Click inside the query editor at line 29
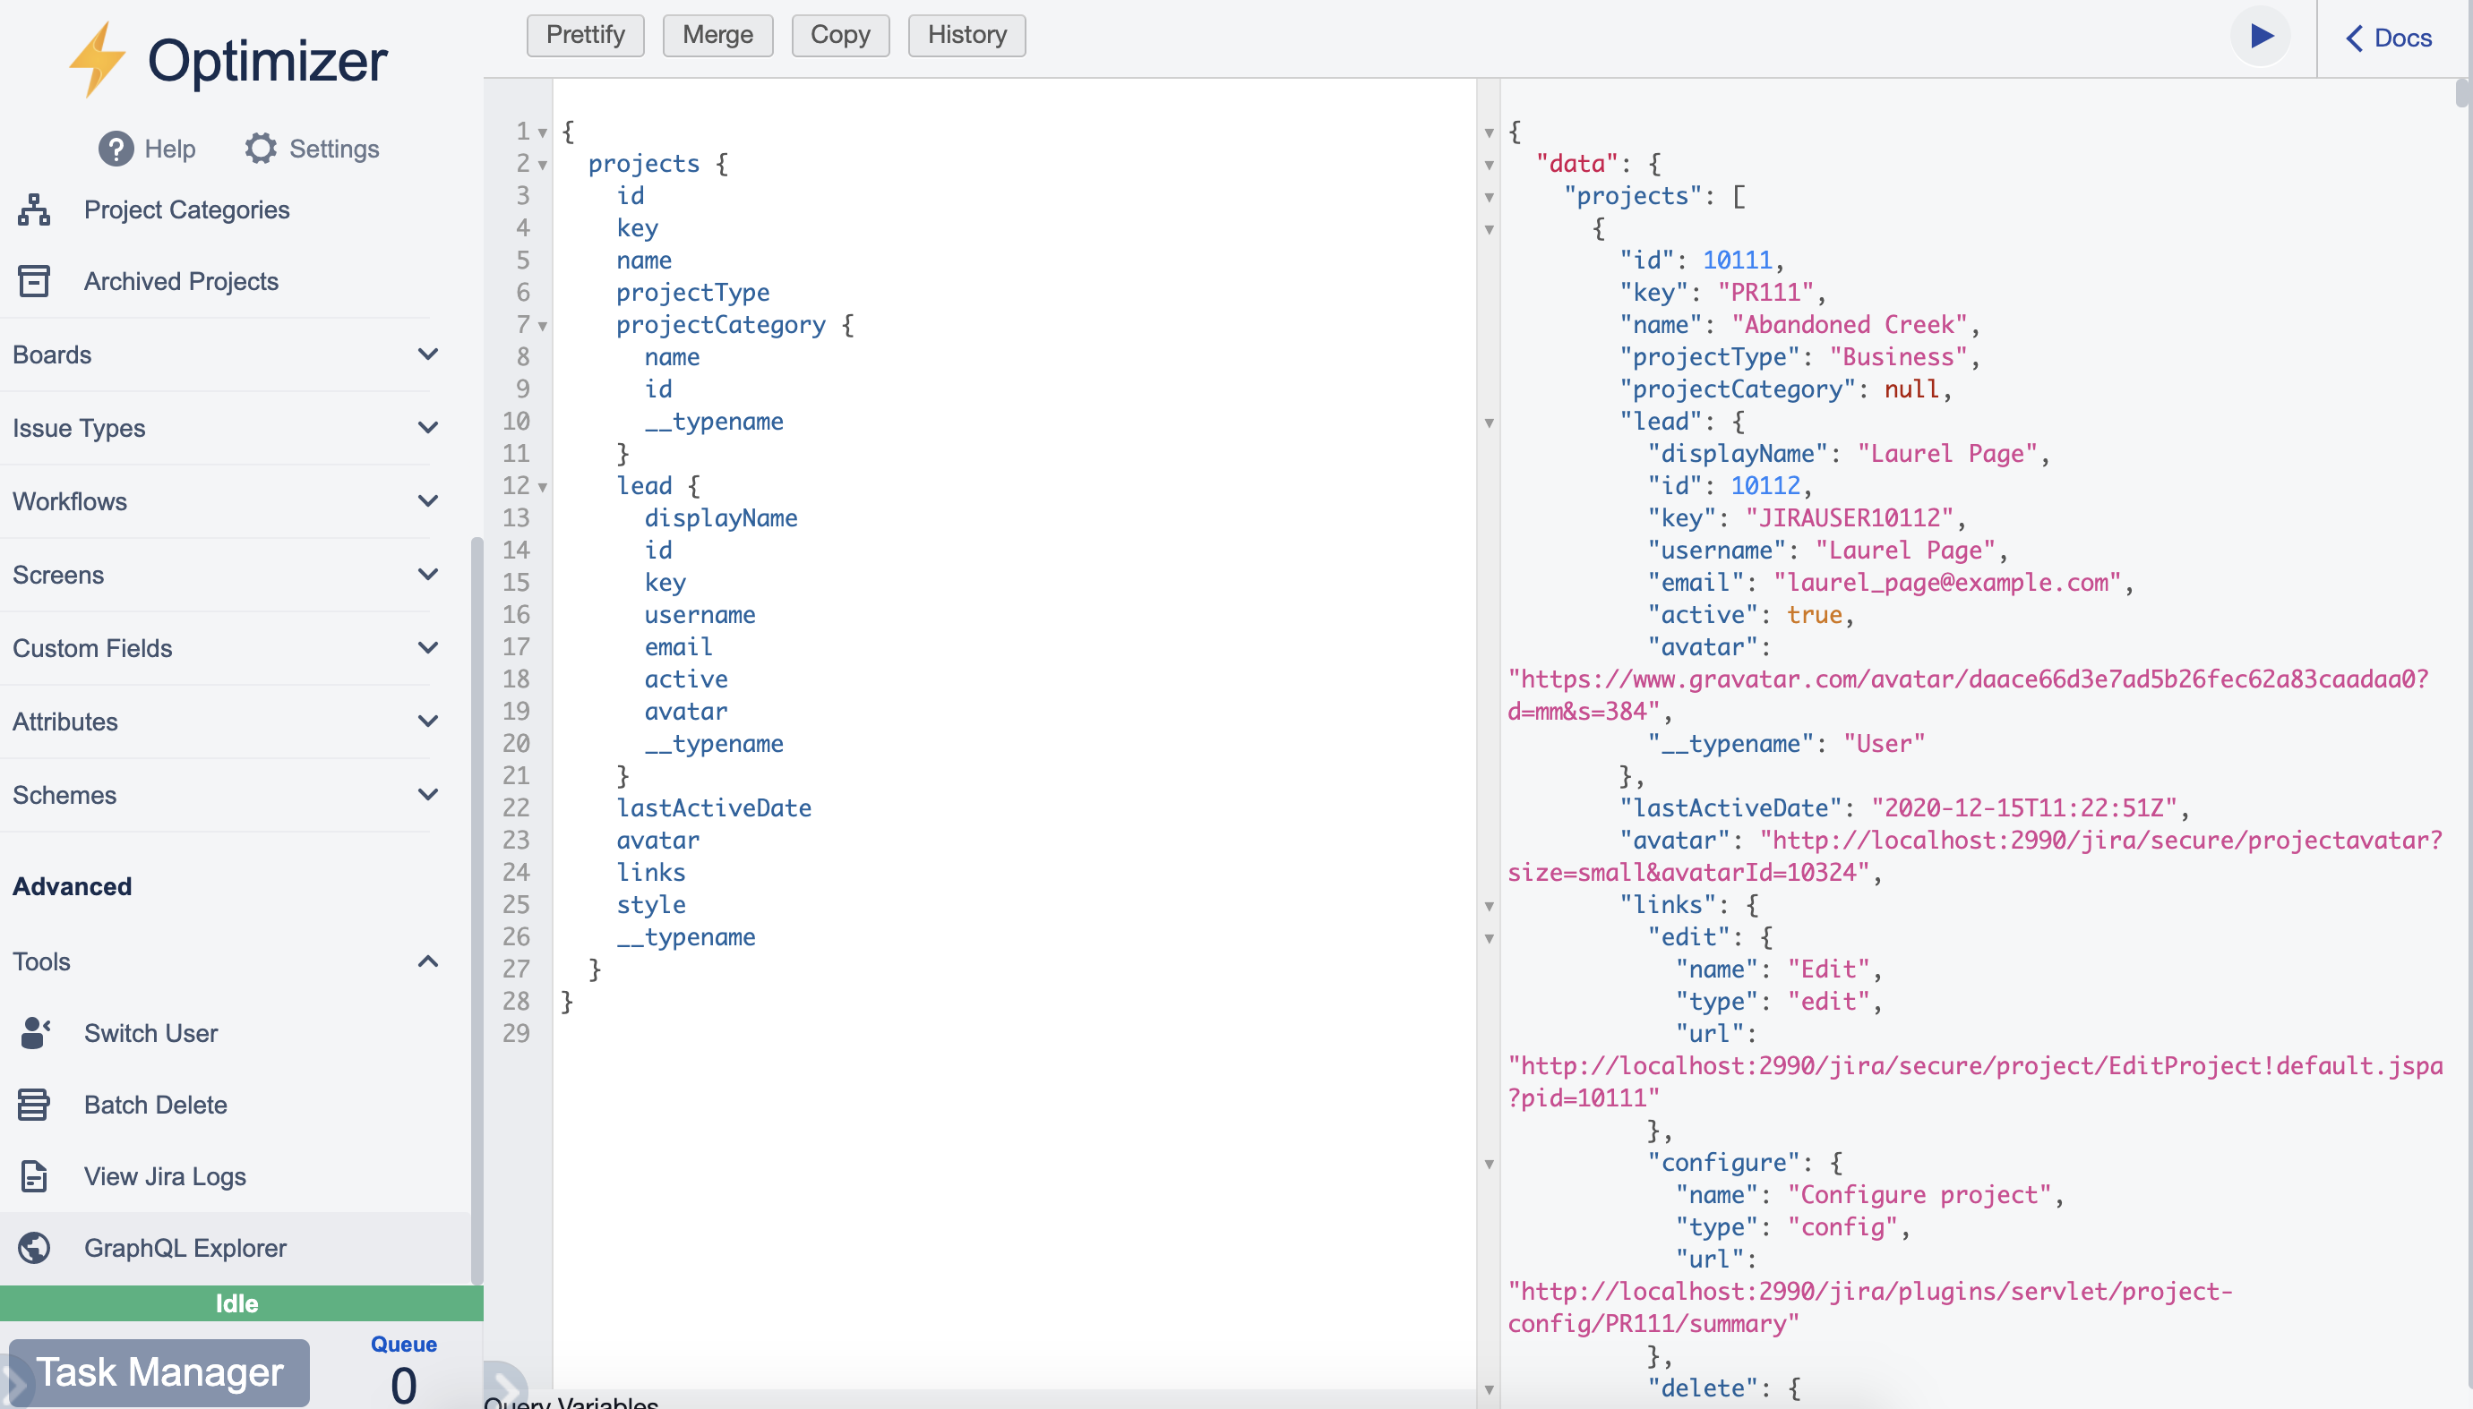 [x=872, y=1034]
